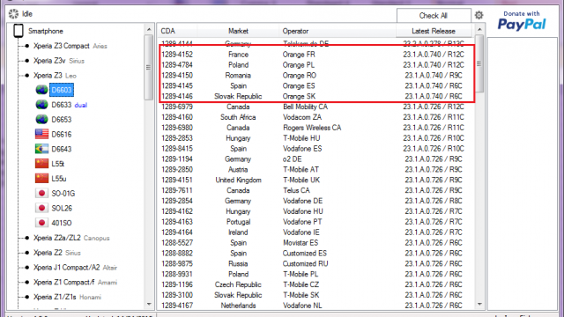Select the Orange SK Slovak Republic row
Image resolution: width=564 pixels, height=317 pixels.
[315, 96]
